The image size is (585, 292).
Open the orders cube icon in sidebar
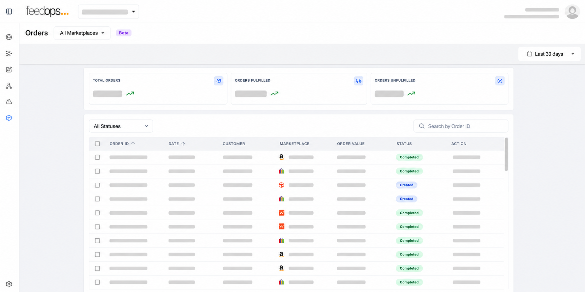coord(9,118)
